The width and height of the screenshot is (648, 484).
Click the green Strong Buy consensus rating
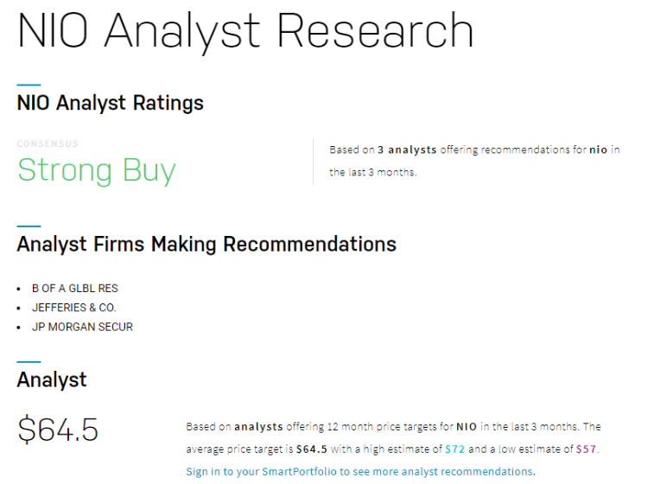click(96, 169)
